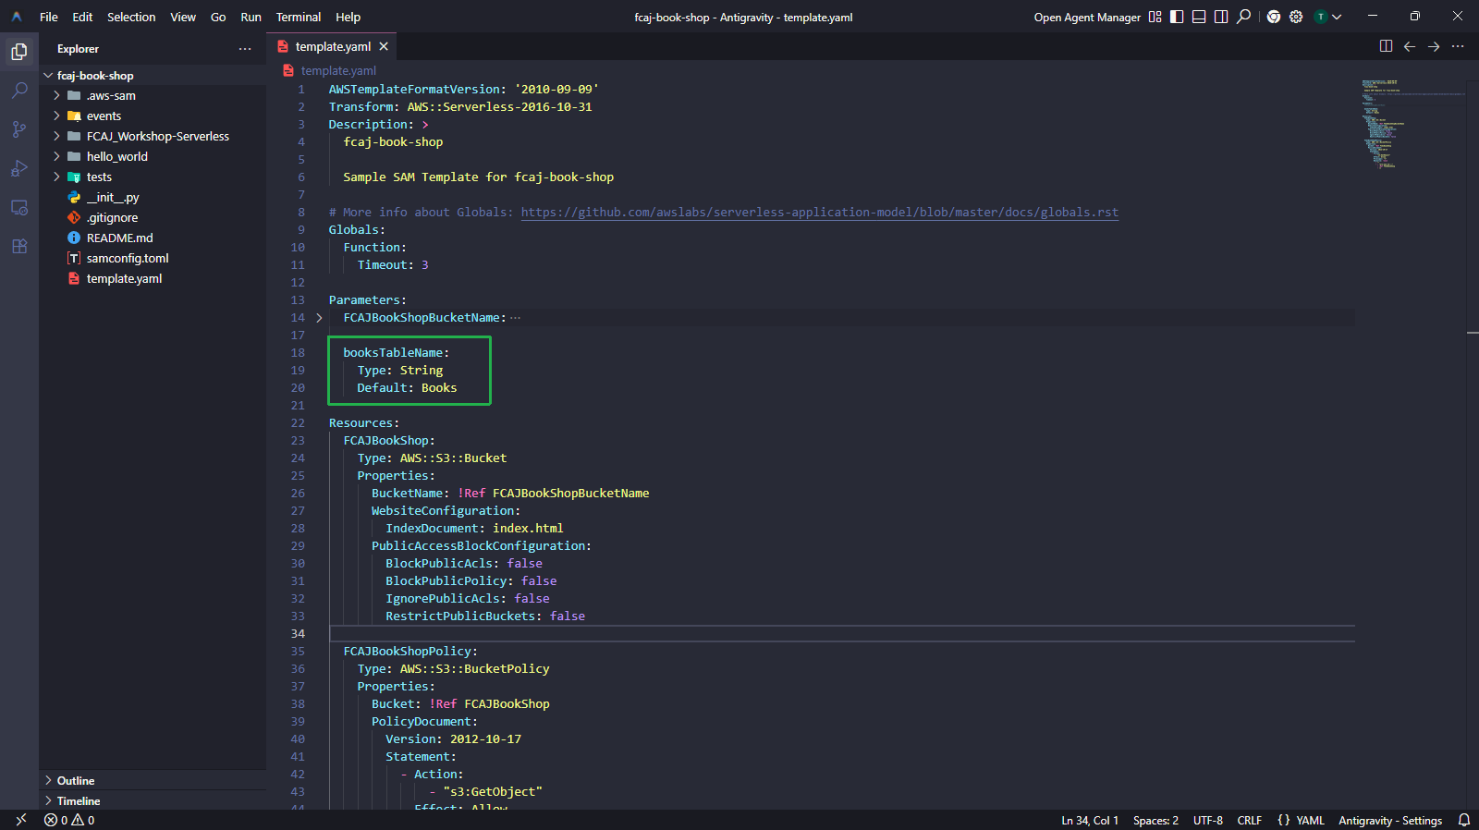Open the remote window indicator in status bar
This screenshot has height=830, width=1479.
(x=21, y=820)
